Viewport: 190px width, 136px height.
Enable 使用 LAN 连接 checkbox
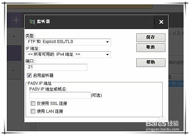33,111
